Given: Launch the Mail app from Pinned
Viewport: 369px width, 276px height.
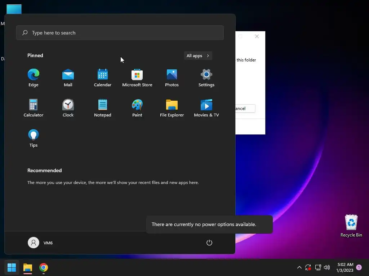Looking at the screenshot, I should coord(68,78).
